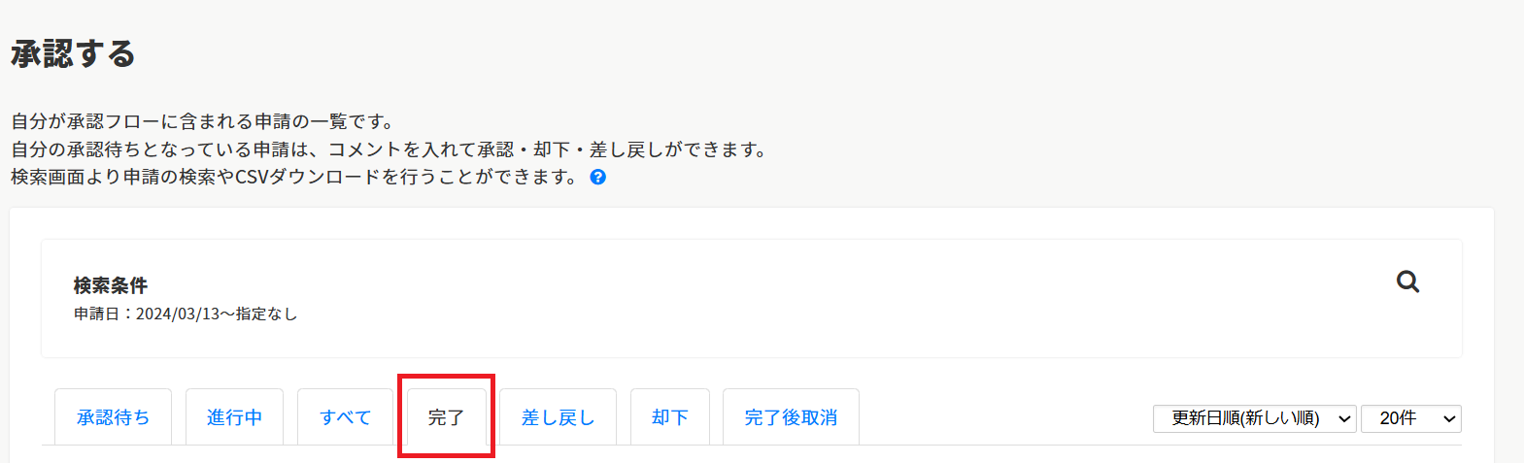
Task: Select the すべて tab
Action: tap(345, 417)
